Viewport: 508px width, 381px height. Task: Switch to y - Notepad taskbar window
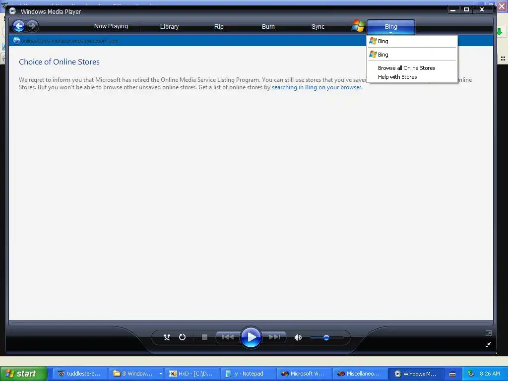tap(248, 374)
